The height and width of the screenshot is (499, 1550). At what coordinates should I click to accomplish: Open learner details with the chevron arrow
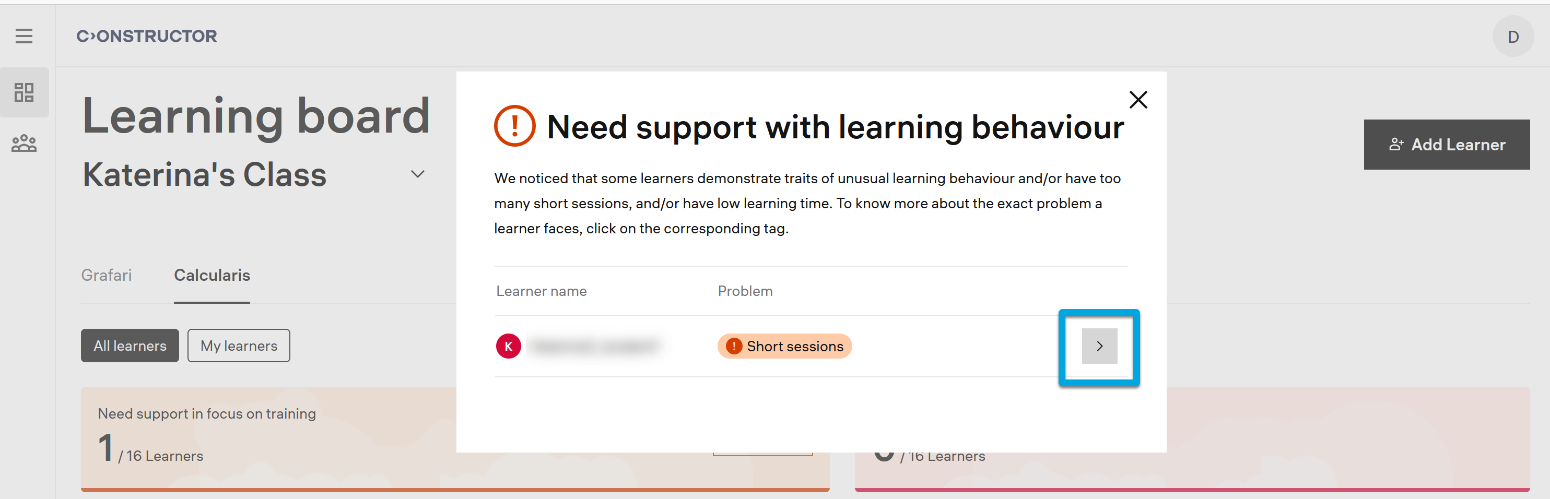[1099, 346]
